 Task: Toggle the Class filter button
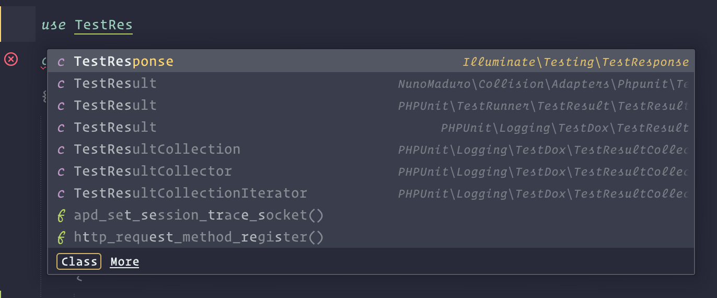pyautogui.click(x=79, y=261)
